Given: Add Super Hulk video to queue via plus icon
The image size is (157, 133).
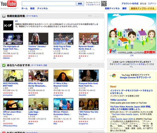Looking at the screenshot, I should pos(5,43).
